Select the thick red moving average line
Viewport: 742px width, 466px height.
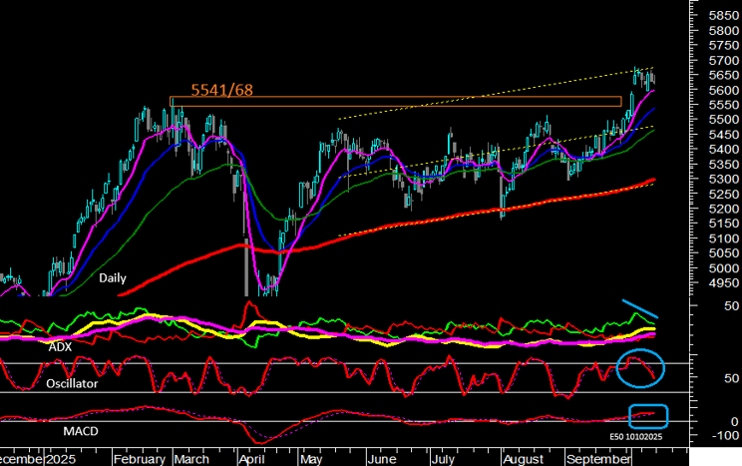click(x=399, y=219)
